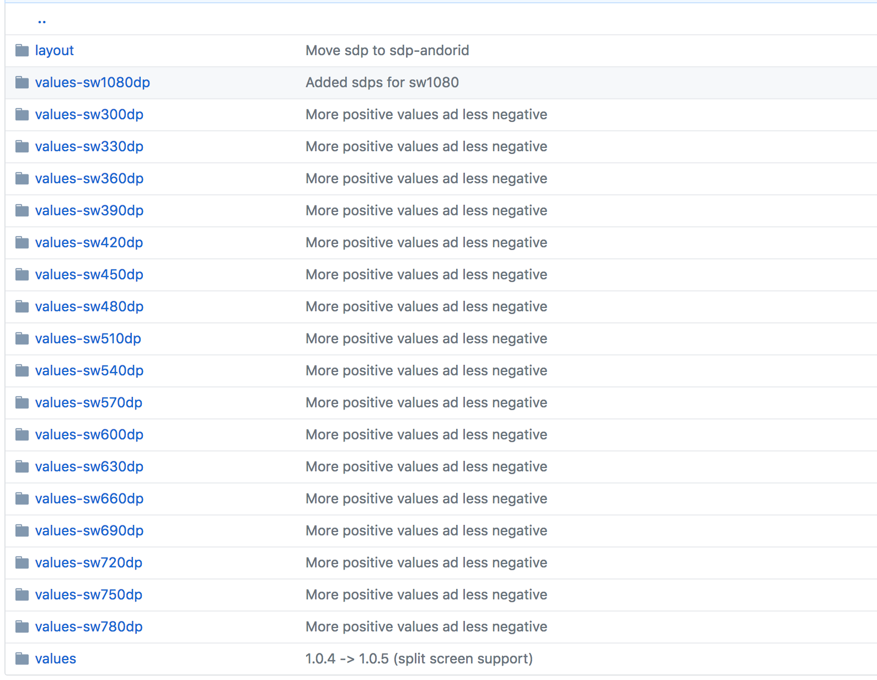Viewport: 877px width, 680px height.
Task: Click the folder icon for values-sw540dp
Action: tap(22, 371)
